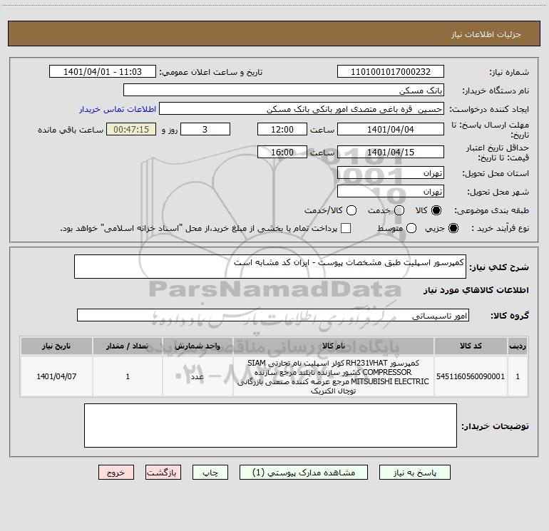This screenshot has height=531, width=549.
Task: Click the requester field حسین قره باغی
Action: click(302, 109)
